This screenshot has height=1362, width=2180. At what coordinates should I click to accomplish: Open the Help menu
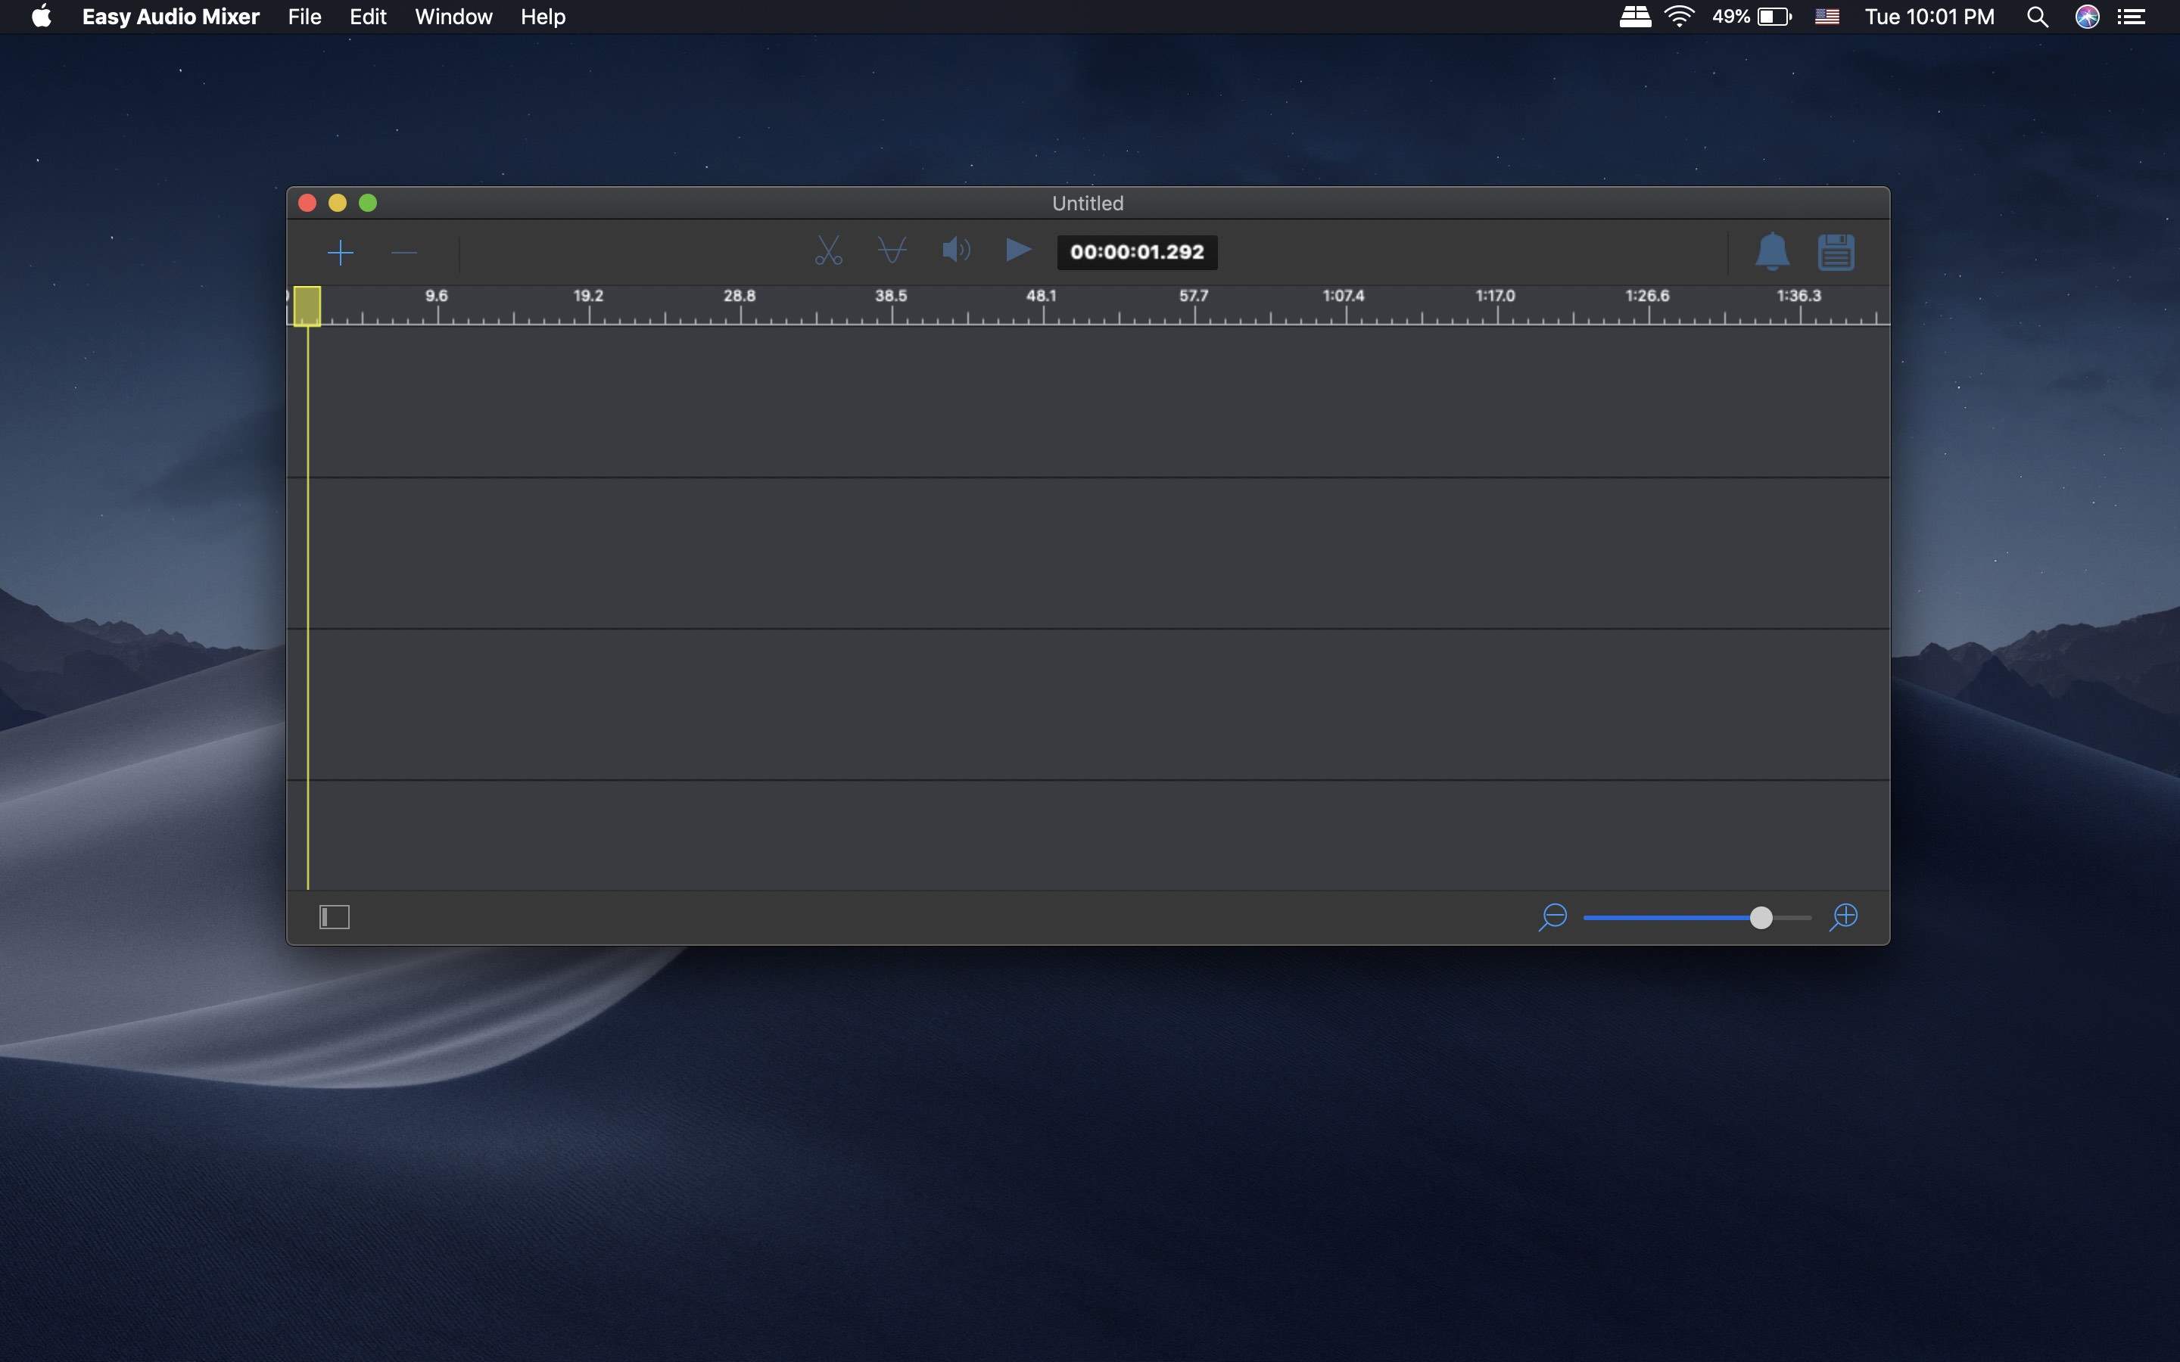[x=542, y=16]
